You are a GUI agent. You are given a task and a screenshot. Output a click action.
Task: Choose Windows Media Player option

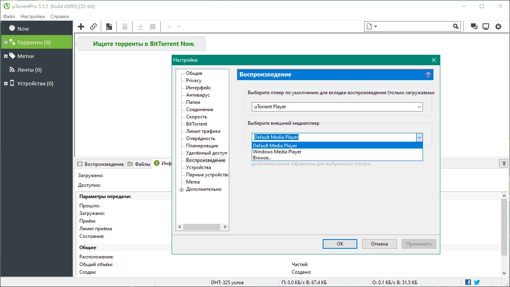(x=337, y=152)
